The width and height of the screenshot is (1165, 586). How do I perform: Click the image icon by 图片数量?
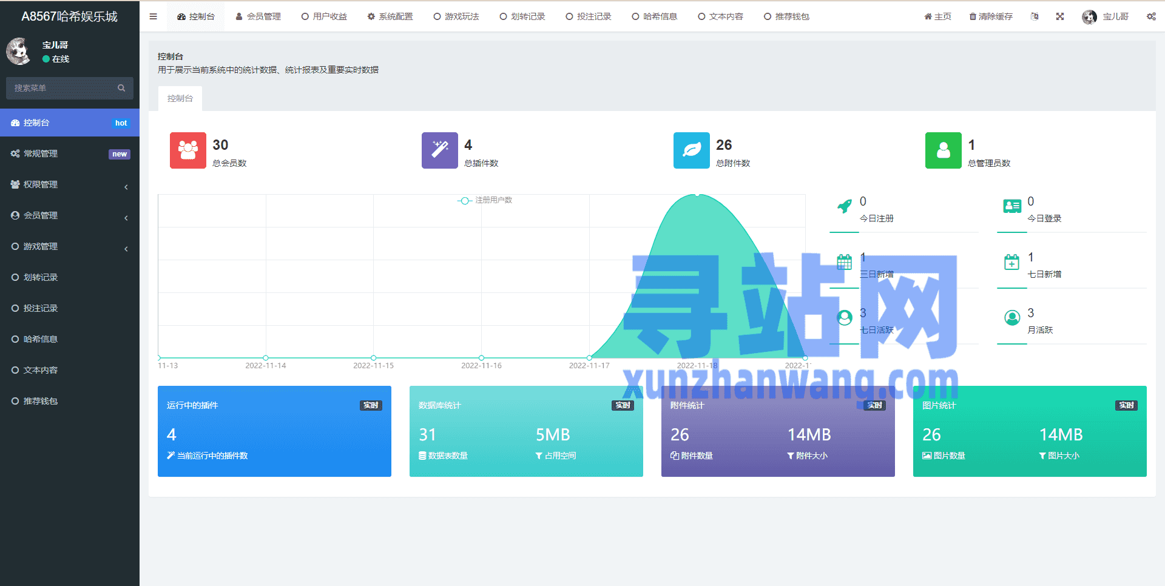(x=927, y=456)
